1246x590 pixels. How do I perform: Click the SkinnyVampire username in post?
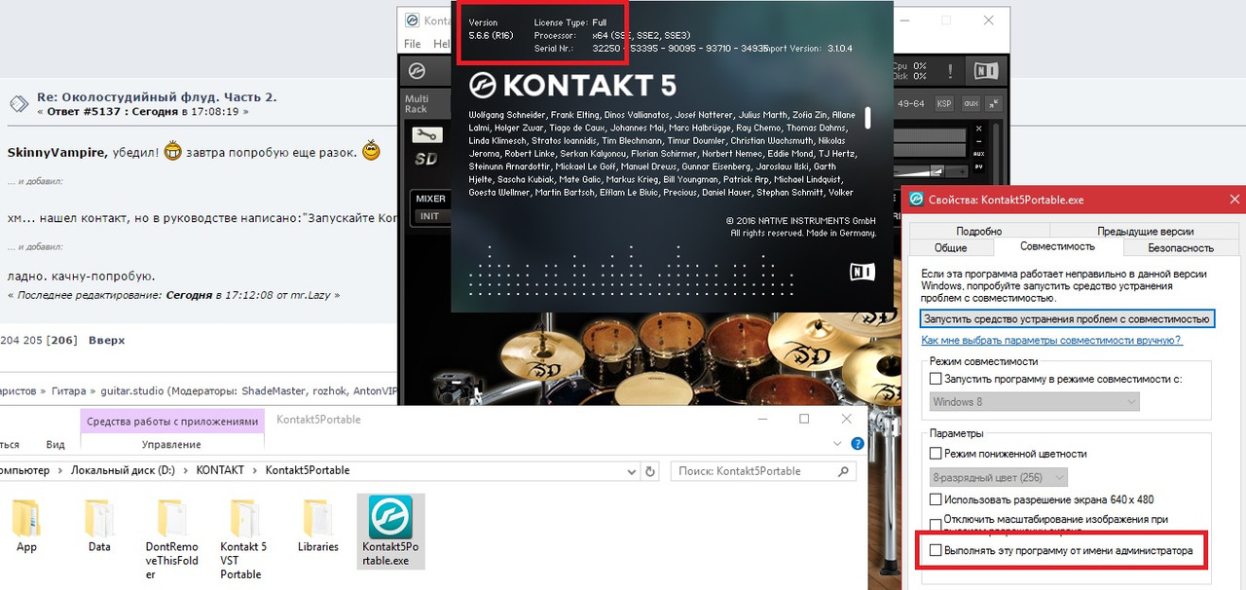tap(56, 152)
